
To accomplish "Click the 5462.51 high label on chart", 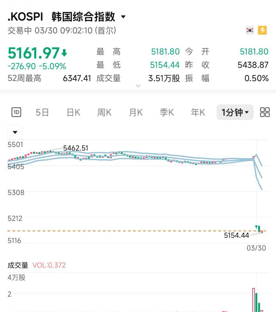I will tap(76, 148).
